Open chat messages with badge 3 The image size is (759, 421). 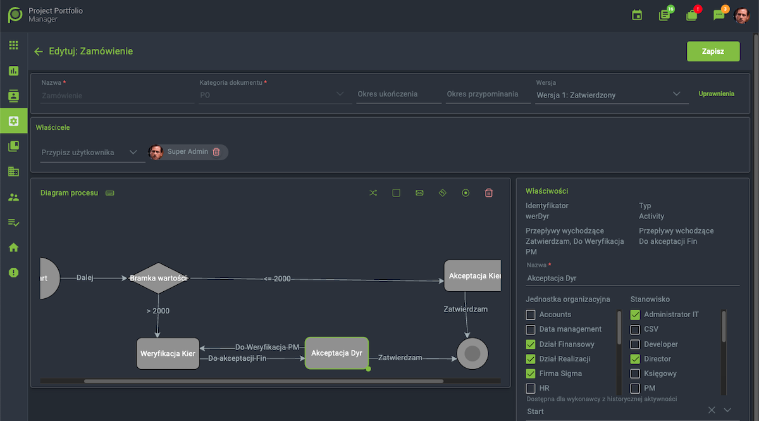coord(719,15)
